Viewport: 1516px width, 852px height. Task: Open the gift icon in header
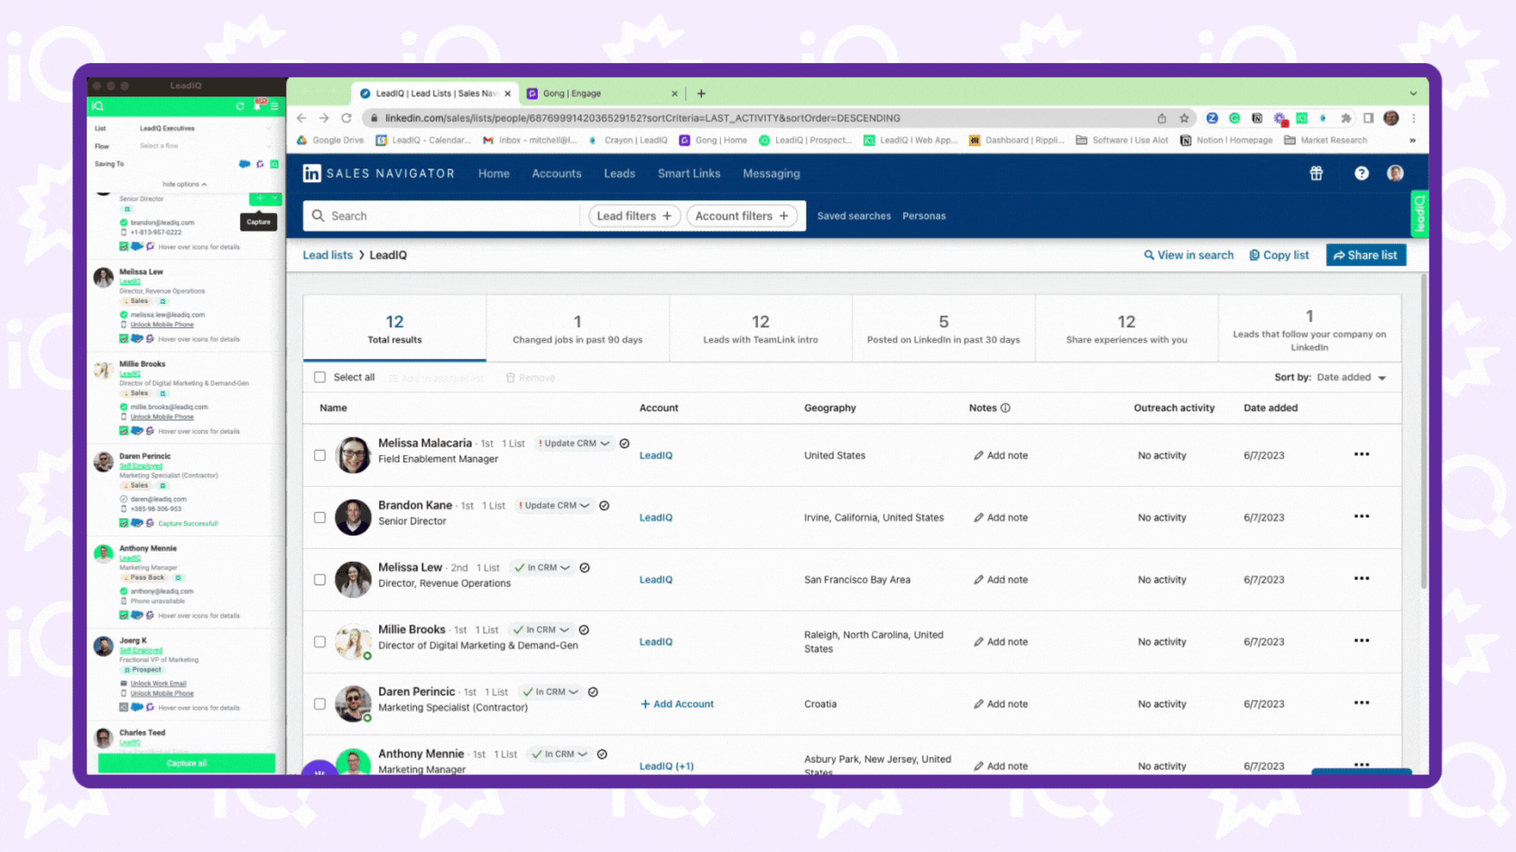tap(1316, 173)
